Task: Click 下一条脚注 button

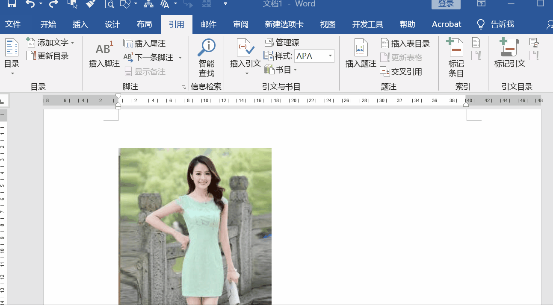Action: (x=148, y=57)
